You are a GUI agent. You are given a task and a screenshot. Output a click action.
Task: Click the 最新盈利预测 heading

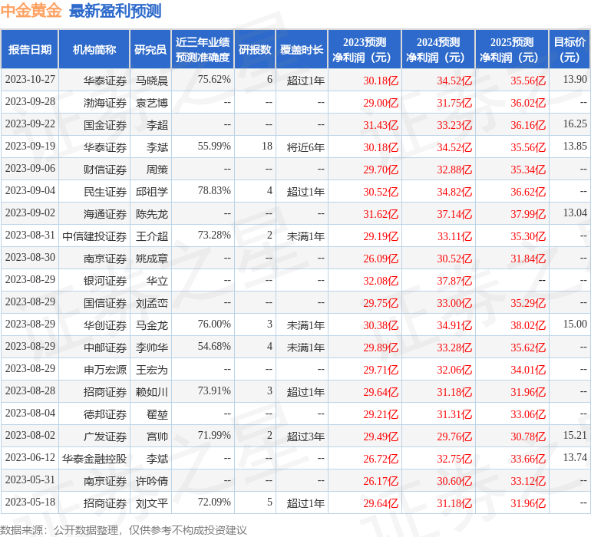115,11
